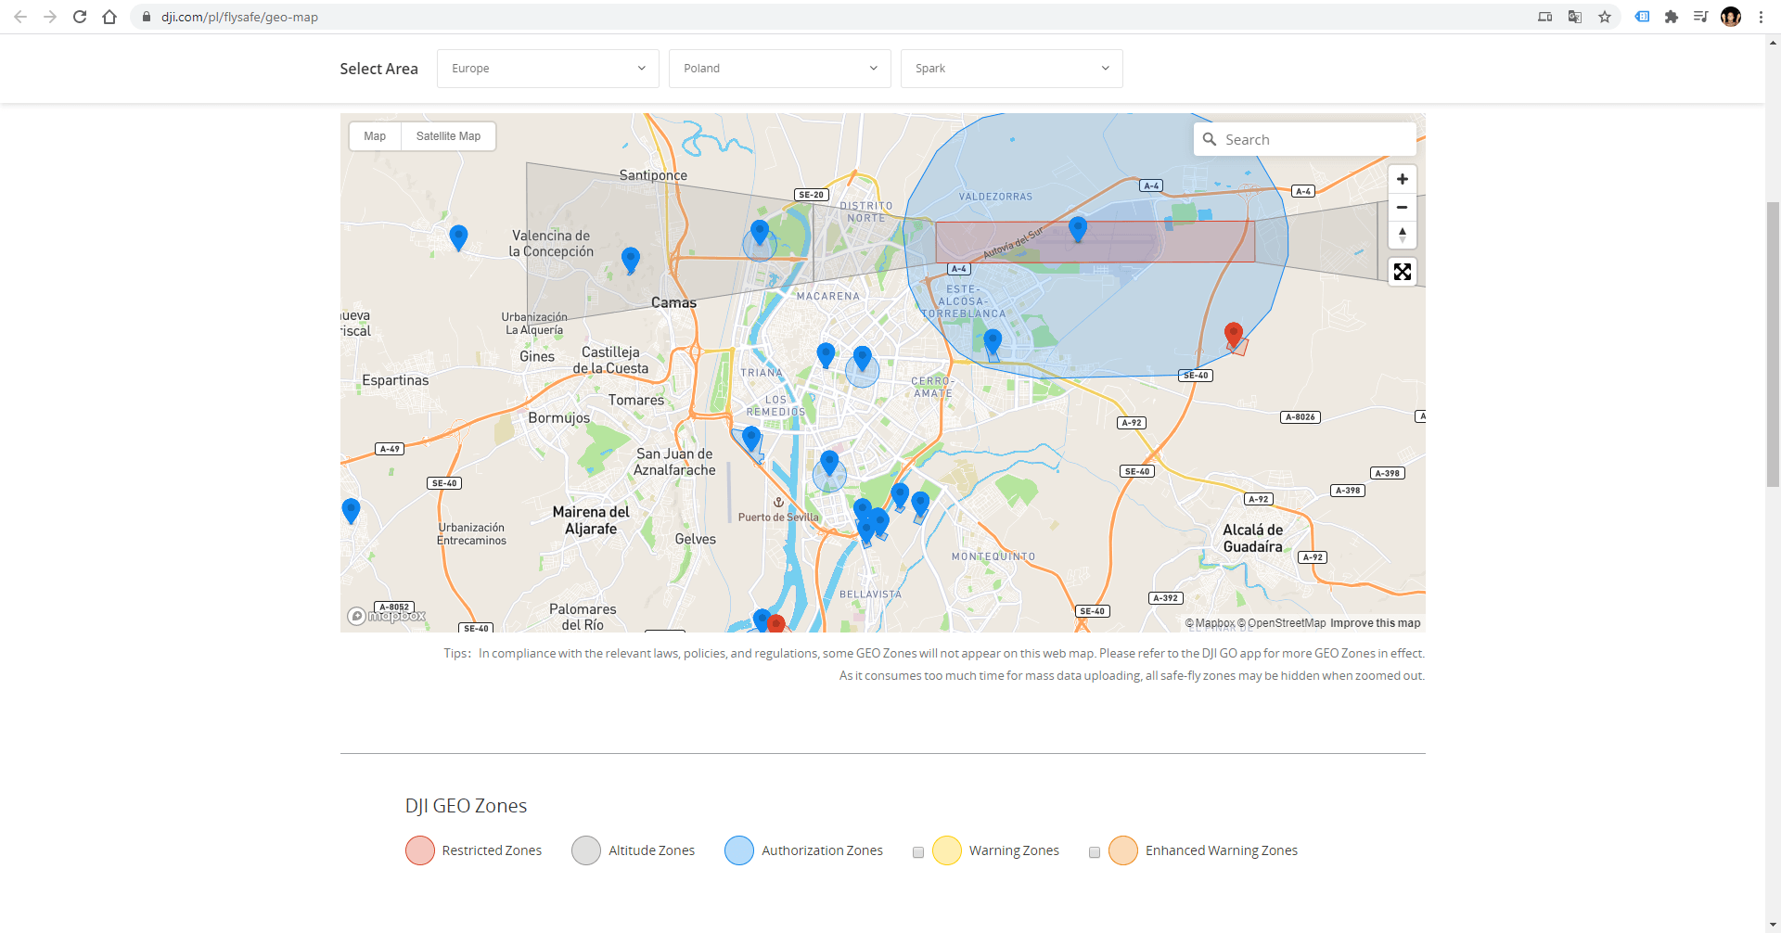The height and width of the screenshot is (933, 1781).
Task: Click the Enhanced Warning Zones orange swatch
Action: coord(1123,850)
